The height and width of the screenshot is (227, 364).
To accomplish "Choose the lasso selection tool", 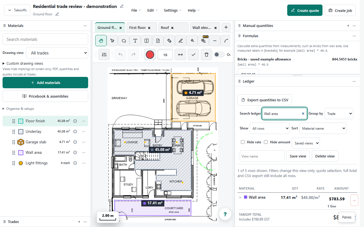I will pos(124,41).
